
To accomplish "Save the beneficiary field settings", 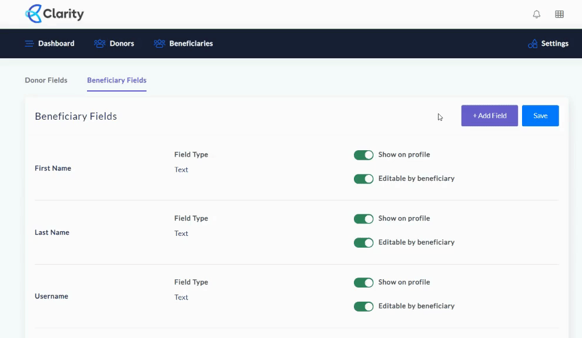I will [540, 116].
